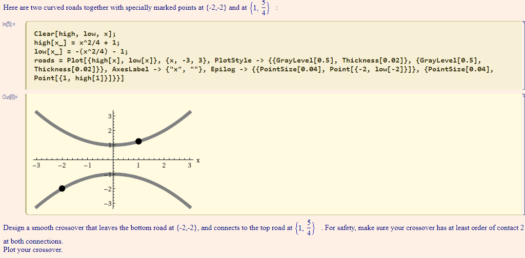Click the 'Design a smooth crossover' paragraph
The height and width of the screenshot is (258, 525).
[x=263, y=228]
